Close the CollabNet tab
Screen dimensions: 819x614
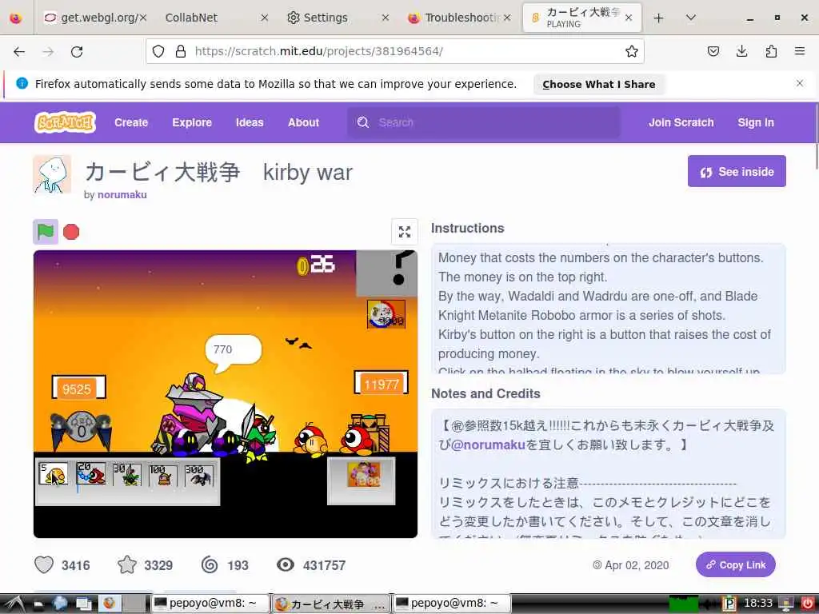(264, 18)
